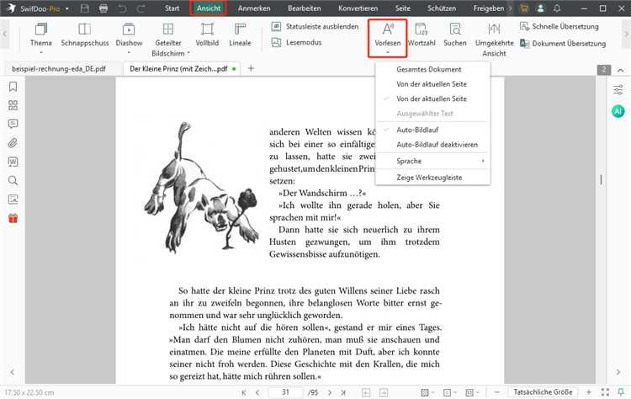Select Zeige Werkzeugleiste
The width and height of the screenshot is (631, 399).
(x=432, y=178)
